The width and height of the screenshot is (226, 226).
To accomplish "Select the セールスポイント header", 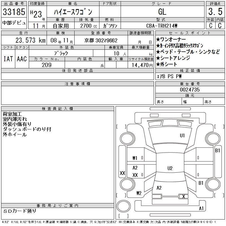I will tap(190, 33).
